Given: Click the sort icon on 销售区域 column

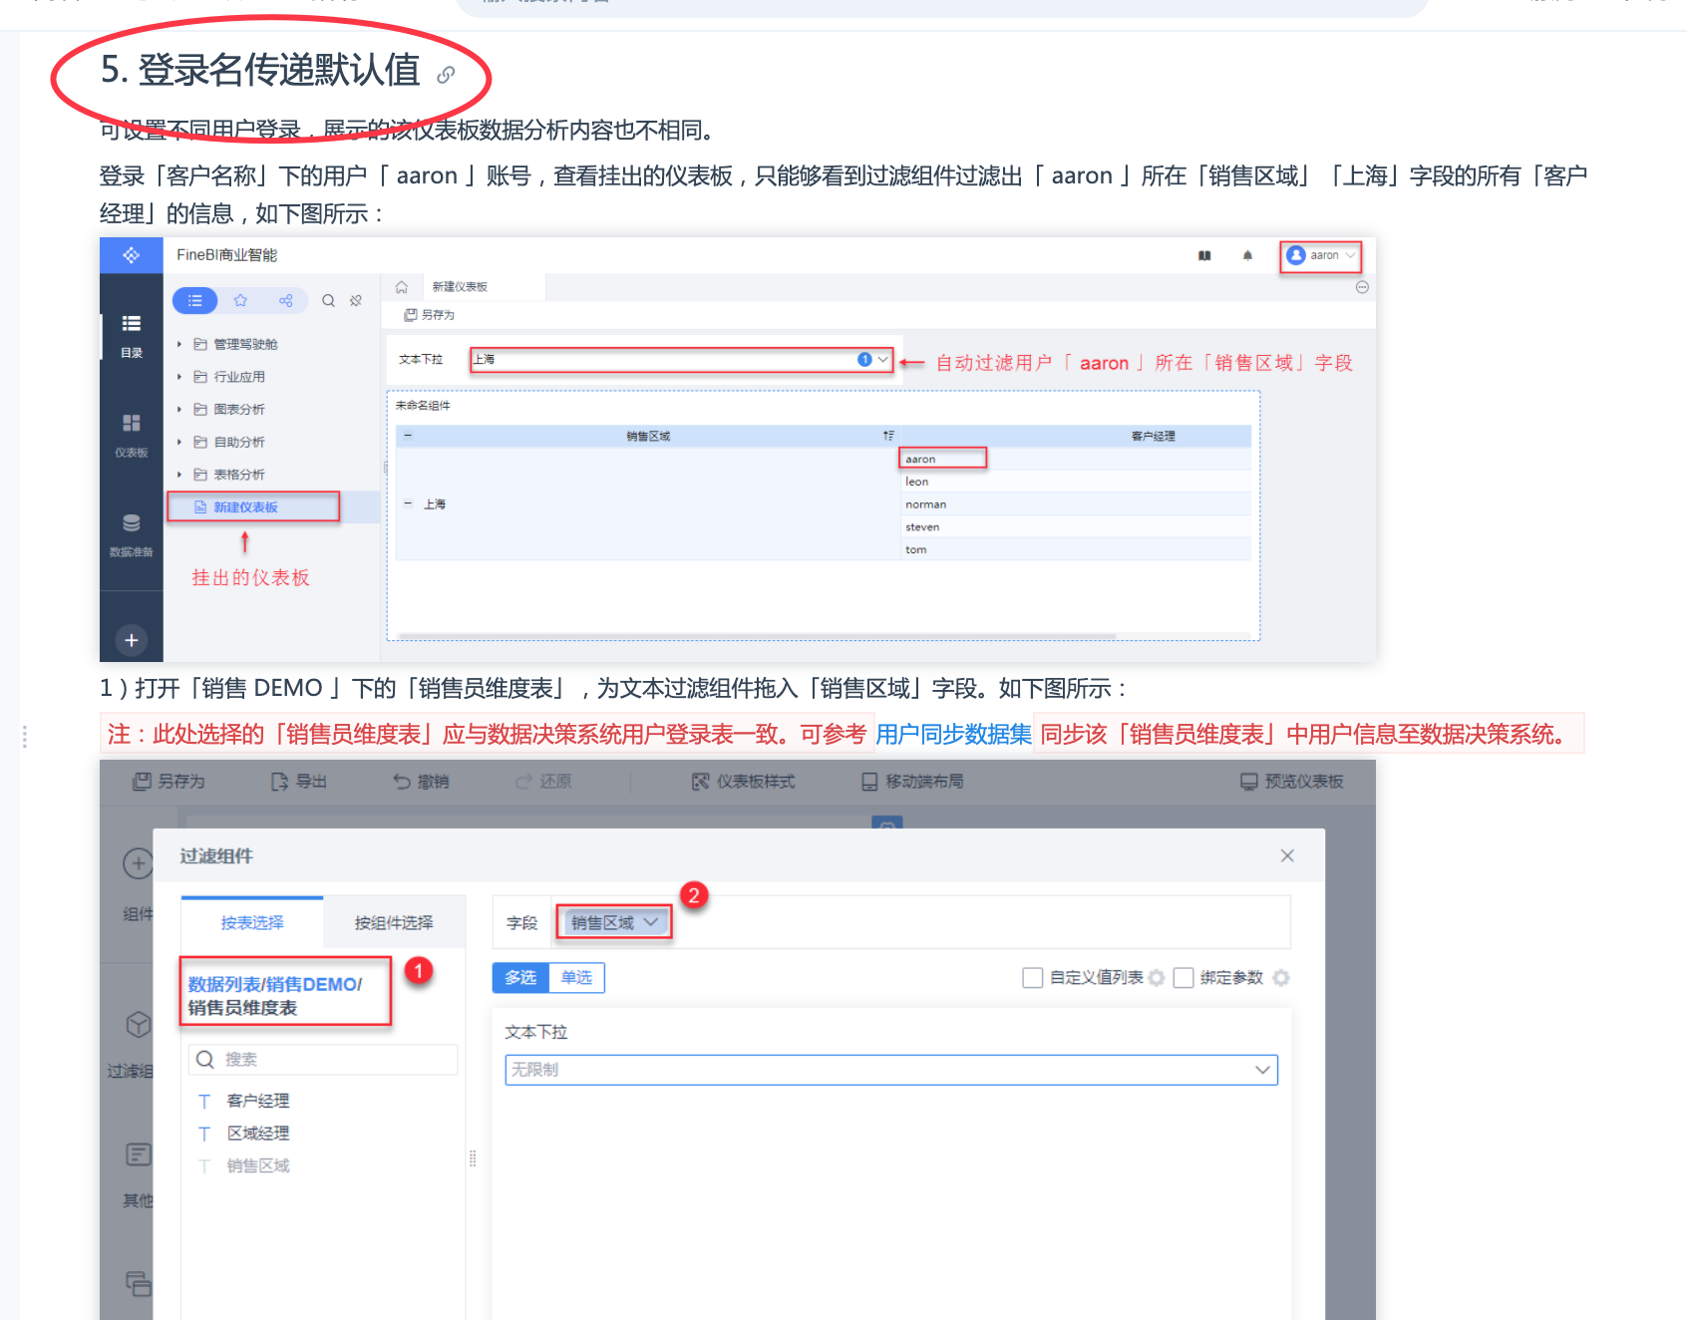Looking at the screenshot, I should coord(888,436).
